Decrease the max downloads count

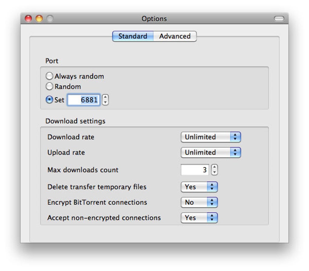coord(215,172)
